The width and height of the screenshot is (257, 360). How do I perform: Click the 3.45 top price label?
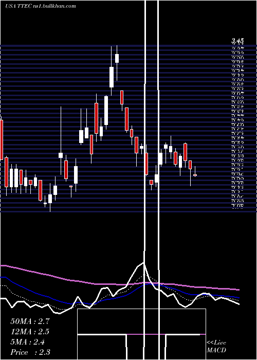pyautogui.click(x=237, y=41)
